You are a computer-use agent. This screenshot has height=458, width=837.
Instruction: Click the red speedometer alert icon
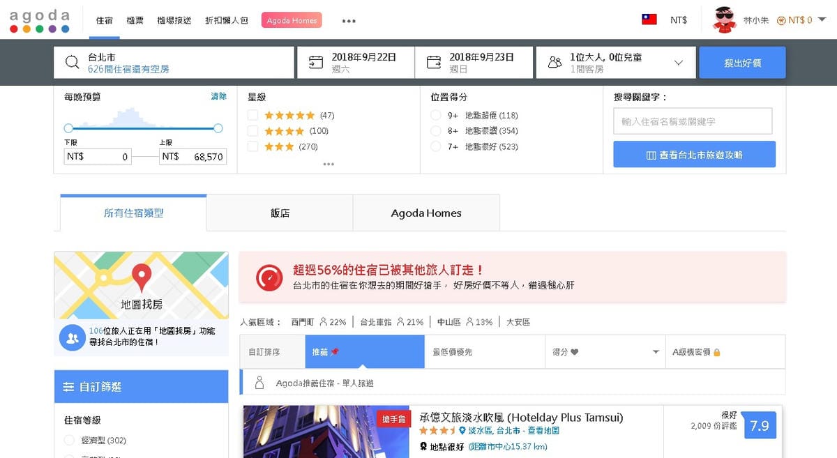point(269,277)
